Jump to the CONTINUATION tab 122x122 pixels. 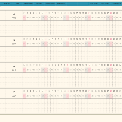[x=116, y=3]
